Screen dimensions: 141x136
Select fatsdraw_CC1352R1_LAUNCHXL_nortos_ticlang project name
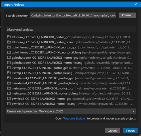tap(43, 42)
